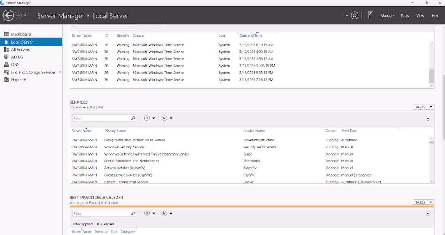Open the Services TASKS dropdown
Image resolution: width=445 pixels, height=235 pixels.
424,107
